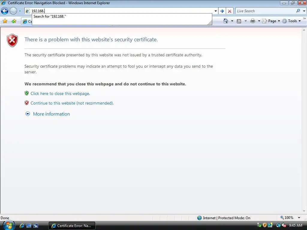Open the recent pages dropdown beside Forward

(20, 11)
